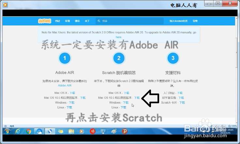The height and width of the screenshot is (144, 240).
Task: Open the blue cloud browser taskbar icon
Action: point(39,131)
